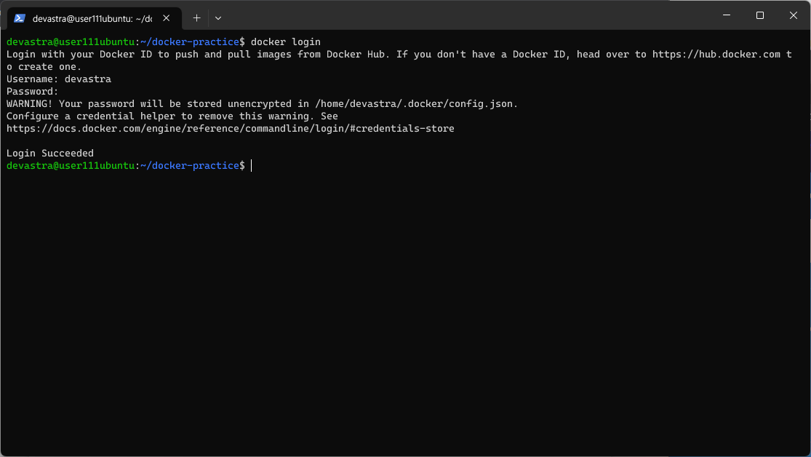
Task: Click the last prompt's input cursor
Action: pos(252,166)
